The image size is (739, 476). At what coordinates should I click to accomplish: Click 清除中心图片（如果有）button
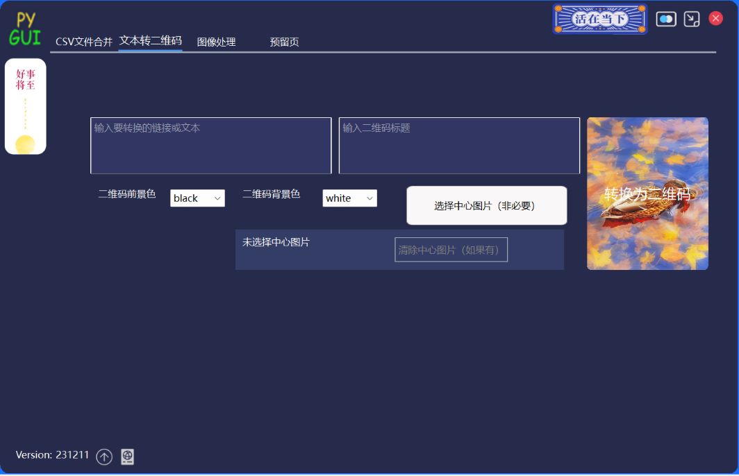[x=450, y=249]
